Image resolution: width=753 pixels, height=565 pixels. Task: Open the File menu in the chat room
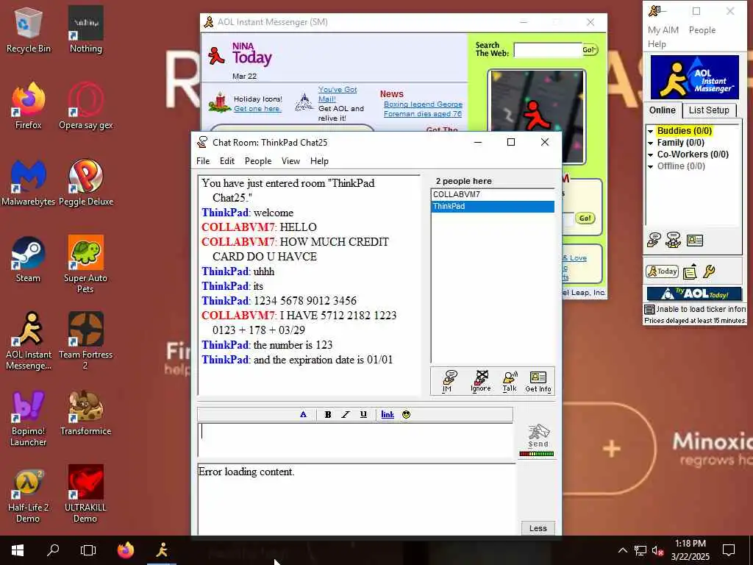tap(203, 161)
